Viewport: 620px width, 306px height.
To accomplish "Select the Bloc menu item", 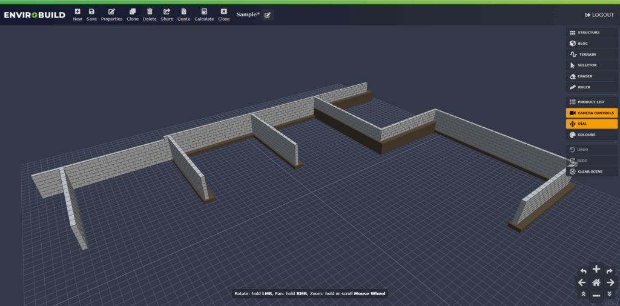I will point(592,44).
